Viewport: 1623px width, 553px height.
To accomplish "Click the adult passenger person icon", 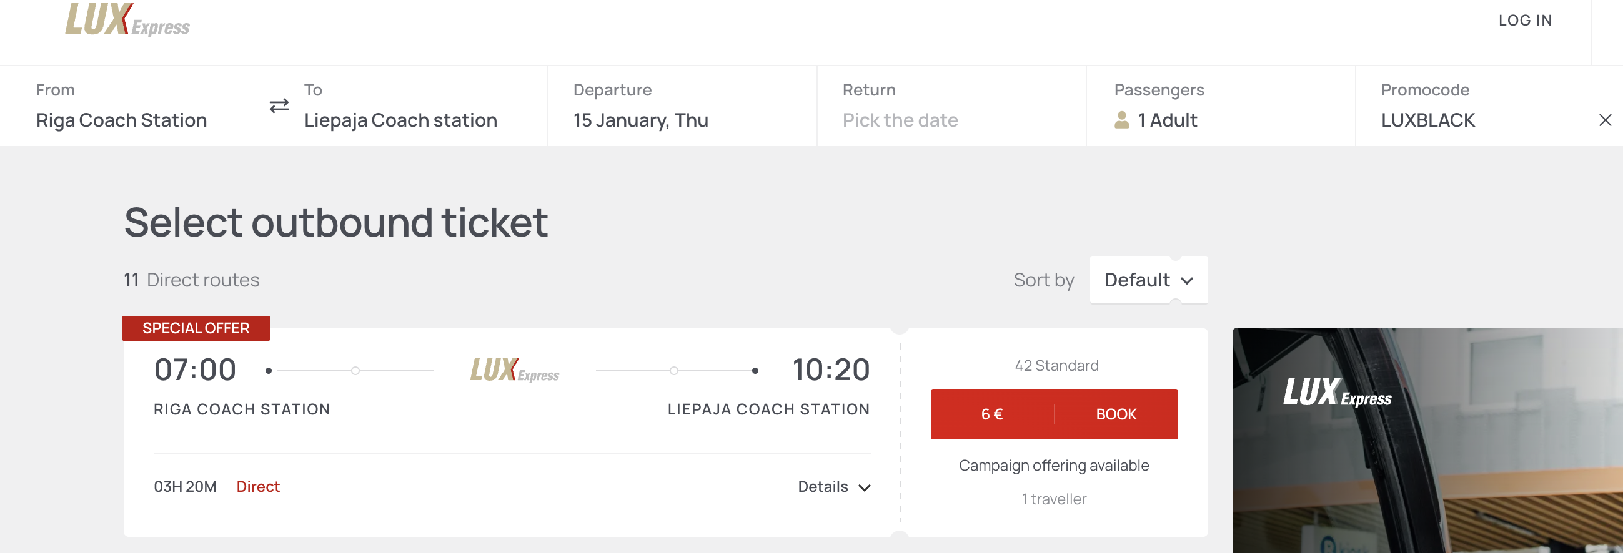I will coord(1121,120).
